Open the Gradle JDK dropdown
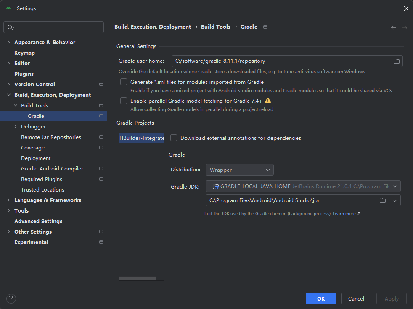Screen dimensions: 413x309 (303, 186)
